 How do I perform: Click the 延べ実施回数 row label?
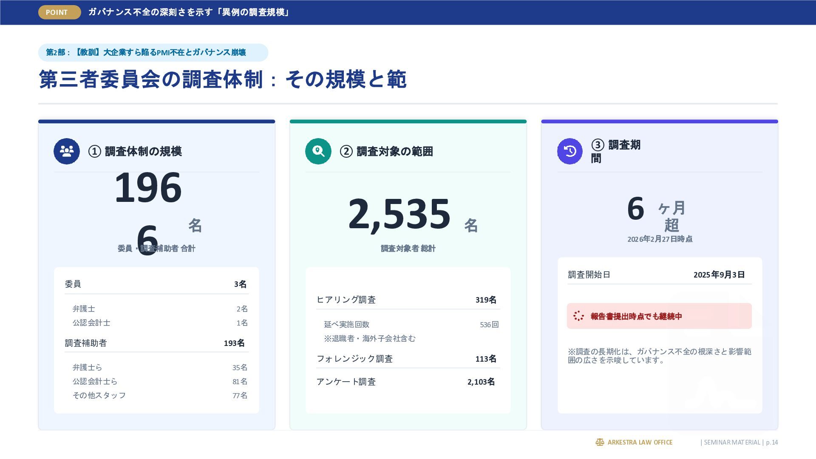347,324
